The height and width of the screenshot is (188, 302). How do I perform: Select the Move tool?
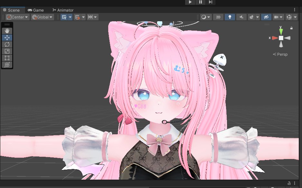(x=7, y=38)
